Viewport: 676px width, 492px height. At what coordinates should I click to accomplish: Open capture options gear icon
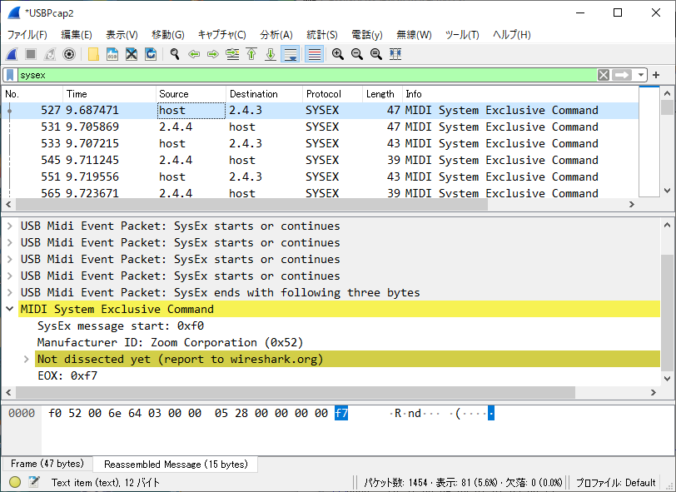[69, 54]
